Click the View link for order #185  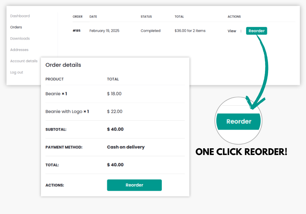[232, 31]
